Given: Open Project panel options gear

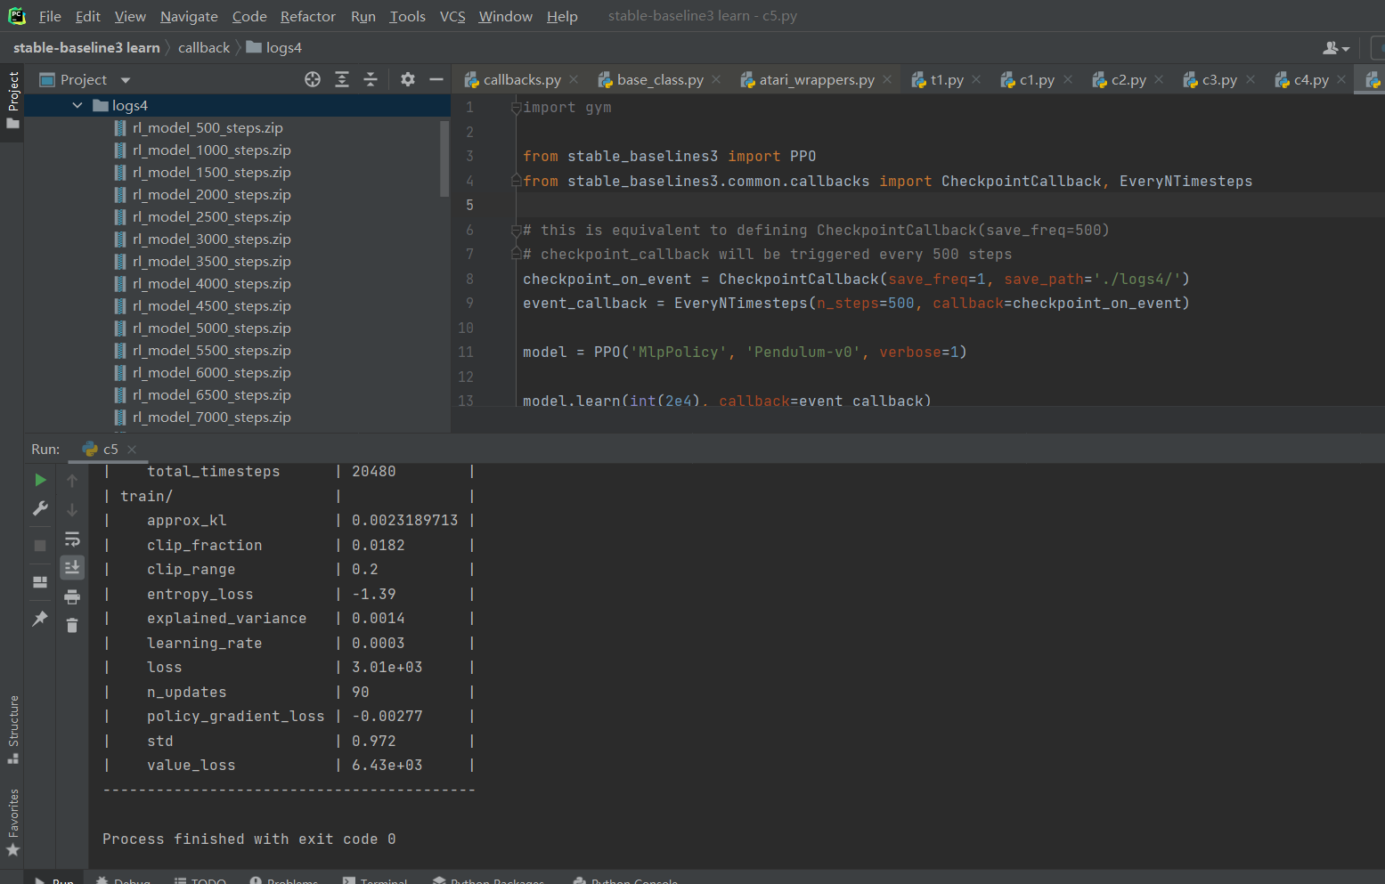Looking at the screenshot, I should point(407,79).
